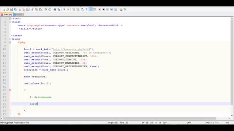Click CURLOPT_RETURNTRANSFER on line 15

pos(70,66)
